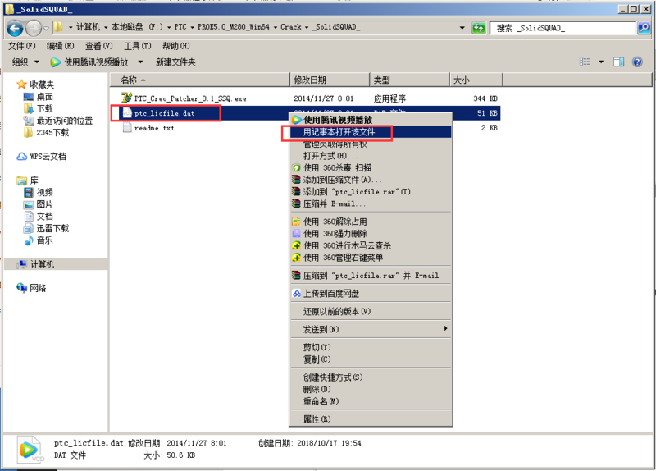Go back with the back arrow button
Screen dimensions: 656x471
(x=15, y=29)
